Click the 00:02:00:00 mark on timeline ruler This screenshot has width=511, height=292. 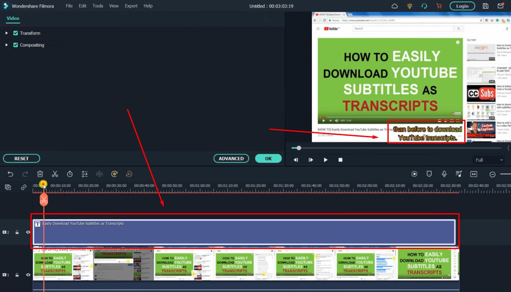tap(367, 186)
